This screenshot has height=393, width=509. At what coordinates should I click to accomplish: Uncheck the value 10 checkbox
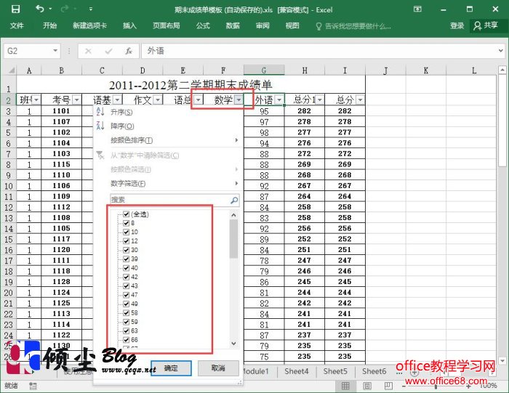pyautogui.click(x=127, y=232)
